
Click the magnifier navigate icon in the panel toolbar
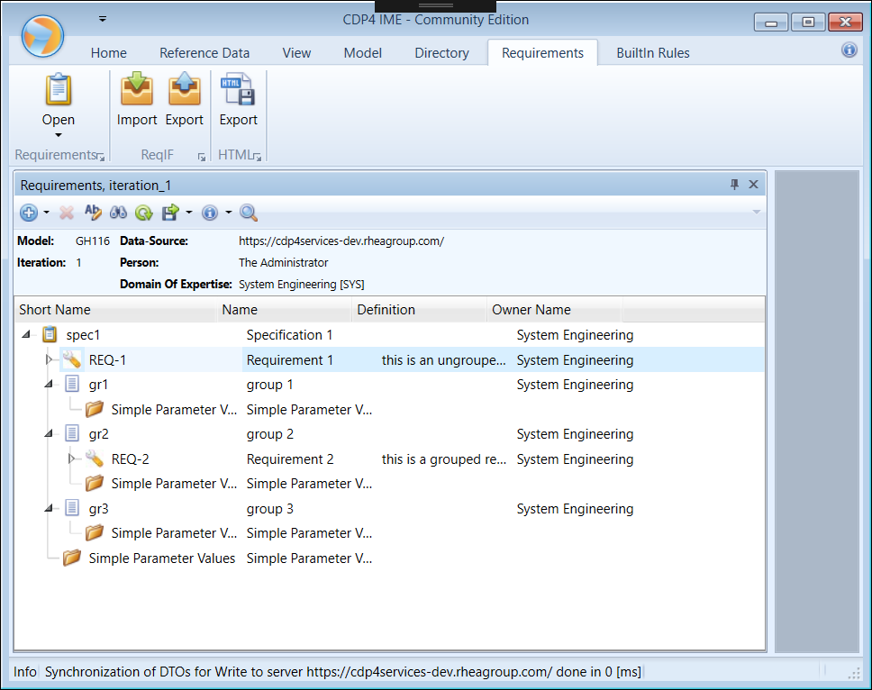point(248,213)
